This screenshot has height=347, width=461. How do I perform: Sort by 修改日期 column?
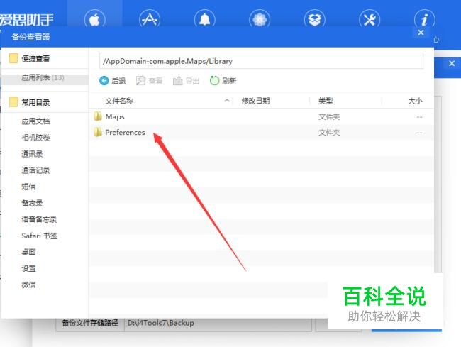[x=256, y=101]
